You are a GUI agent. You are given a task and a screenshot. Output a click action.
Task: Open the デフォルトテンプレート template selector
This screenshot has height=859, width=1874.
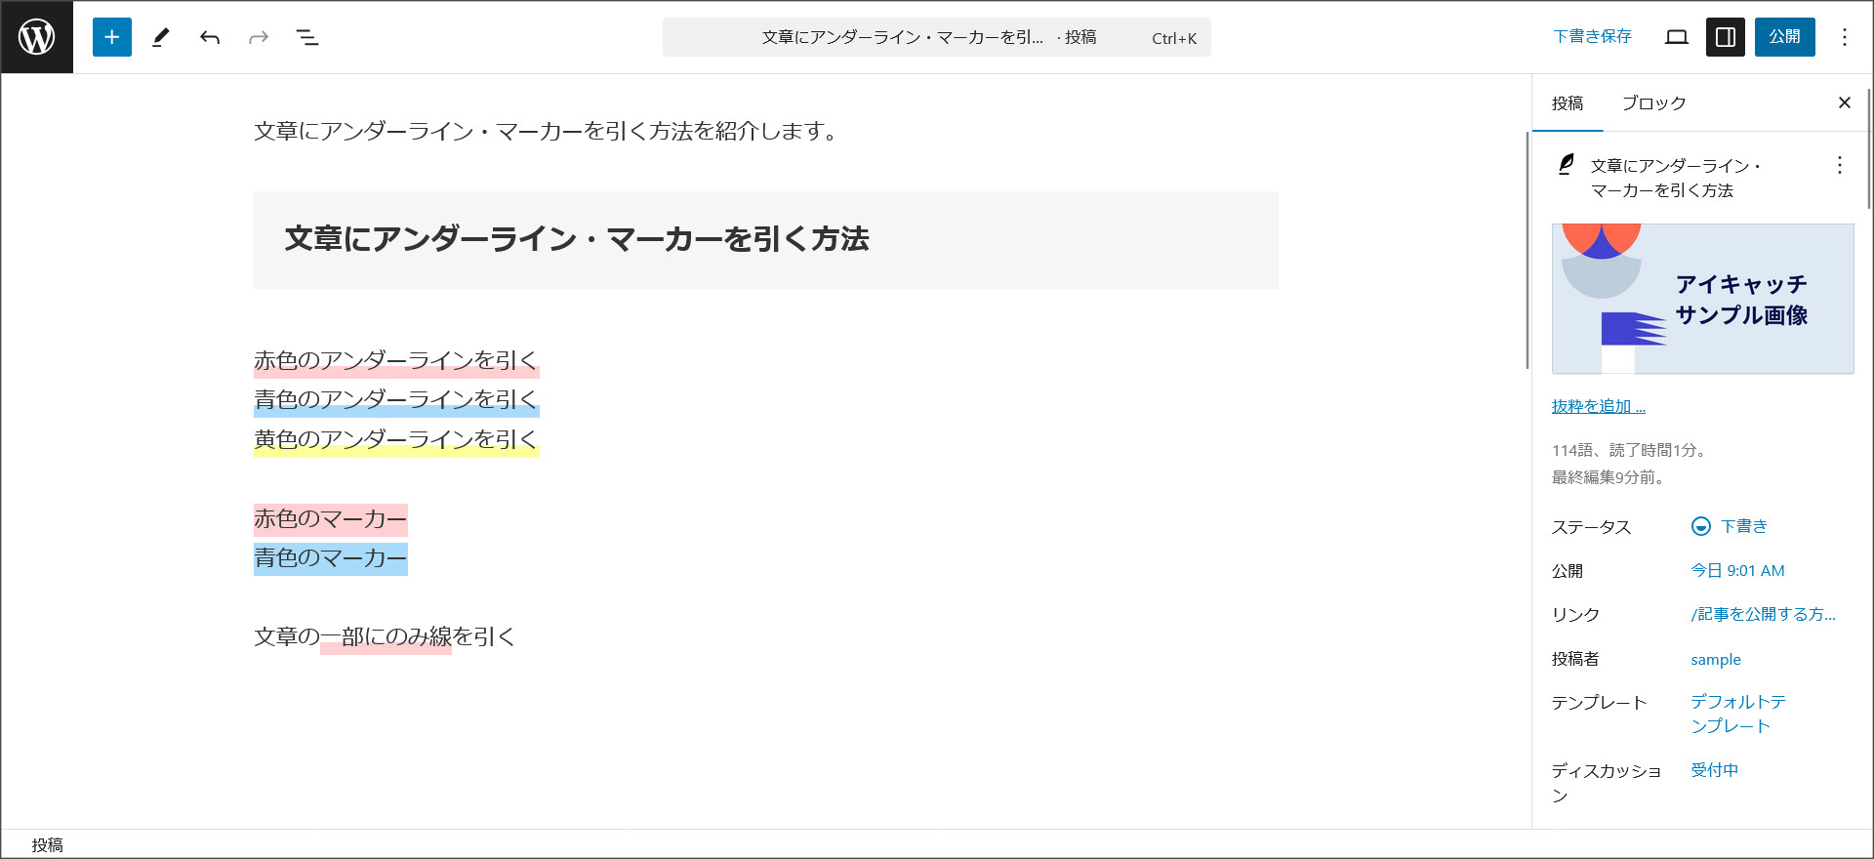[x=1738, y=714]
